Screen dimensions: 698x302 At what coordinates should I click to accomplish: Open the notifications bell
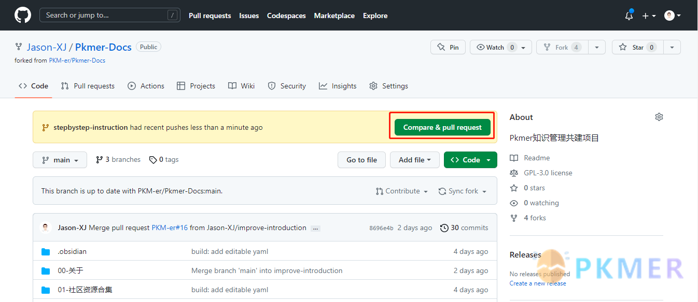pyautogui.click(x=629, y=16)
